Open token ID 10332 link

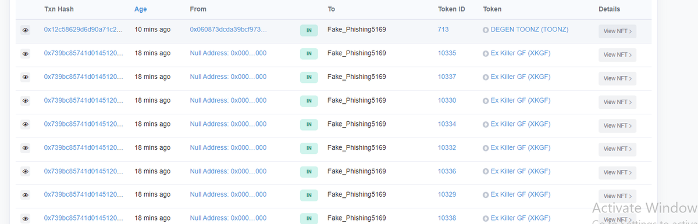click(x=447, y=147)
